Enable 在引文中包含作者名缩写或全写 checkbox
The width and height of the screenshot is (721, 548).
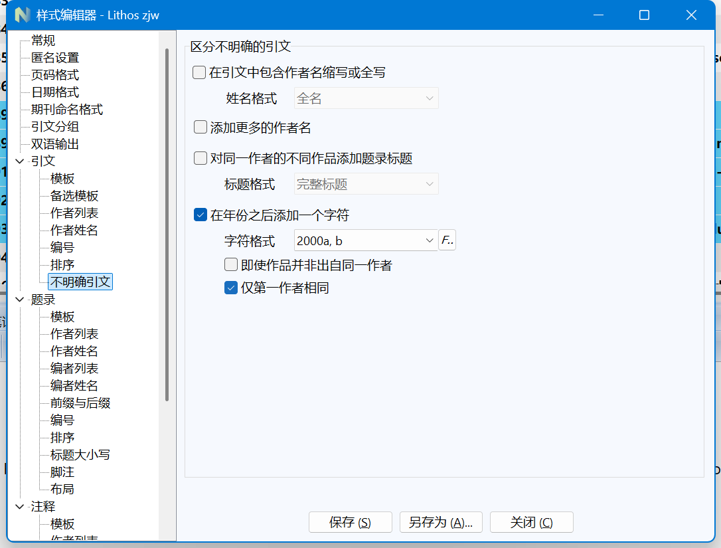[199, 73]
